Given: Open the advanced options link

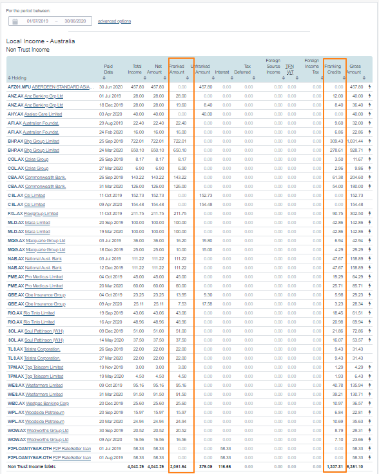Looking at the screenshot, I should tap(114, 21).
